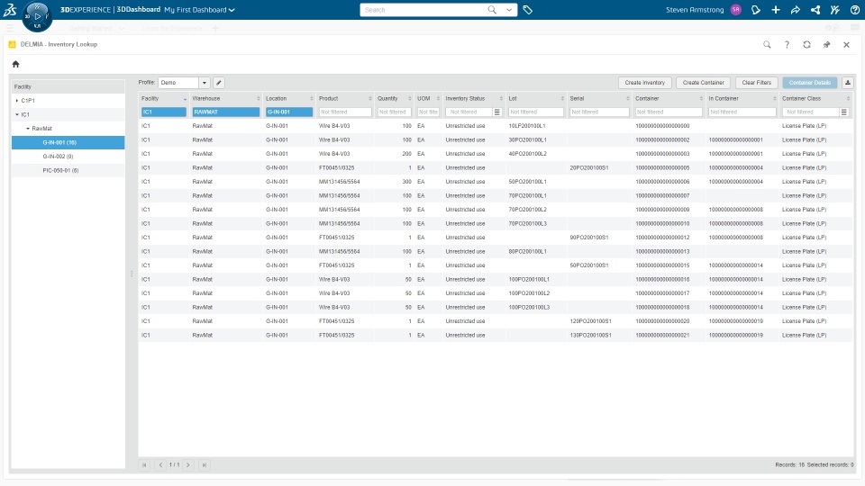Open Container Class filter list icon

[843, 112]
